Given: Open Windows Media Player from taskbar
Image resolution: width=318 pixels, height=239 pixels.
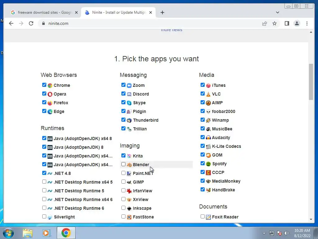Looking at the screenshot, I should [46, 233].
